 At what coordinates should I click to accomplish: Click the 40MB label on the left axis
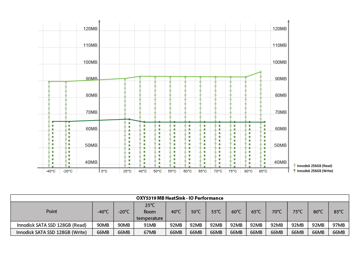click(x=91, y=162)
